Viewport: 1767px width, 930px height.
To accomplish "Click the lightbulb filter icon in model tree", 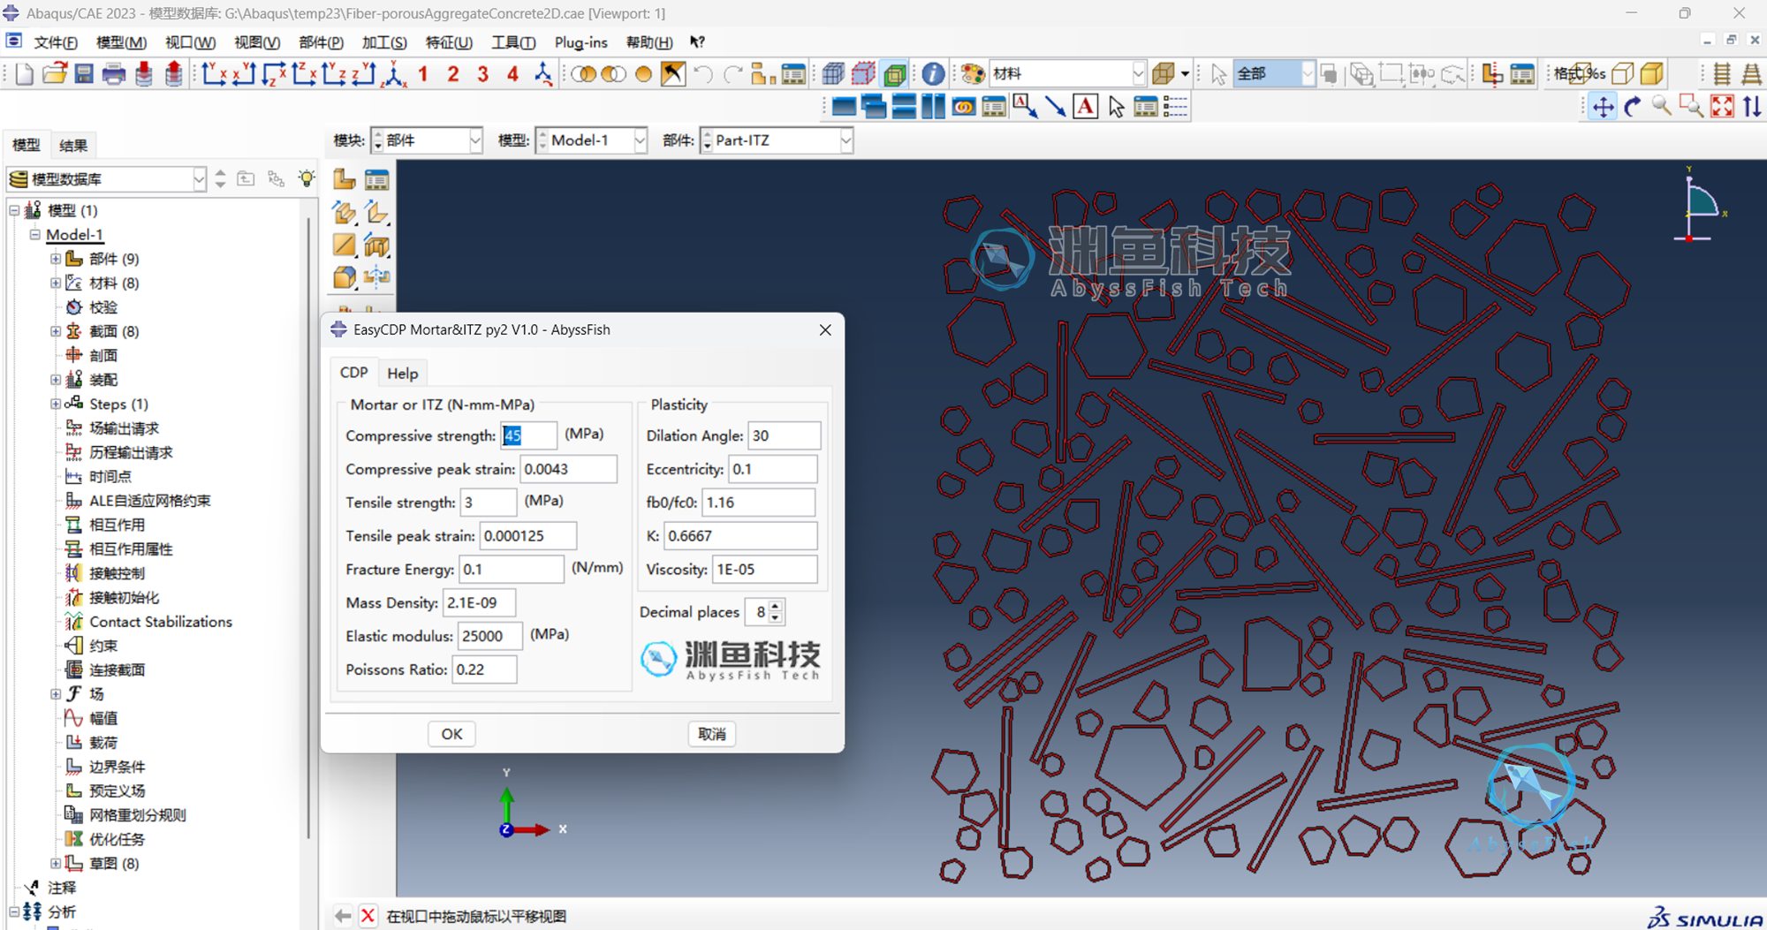I will click(x=306, y=178).
